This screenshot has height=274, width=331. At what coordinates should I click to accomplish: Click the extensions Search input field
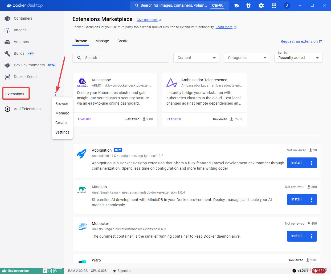121,58
